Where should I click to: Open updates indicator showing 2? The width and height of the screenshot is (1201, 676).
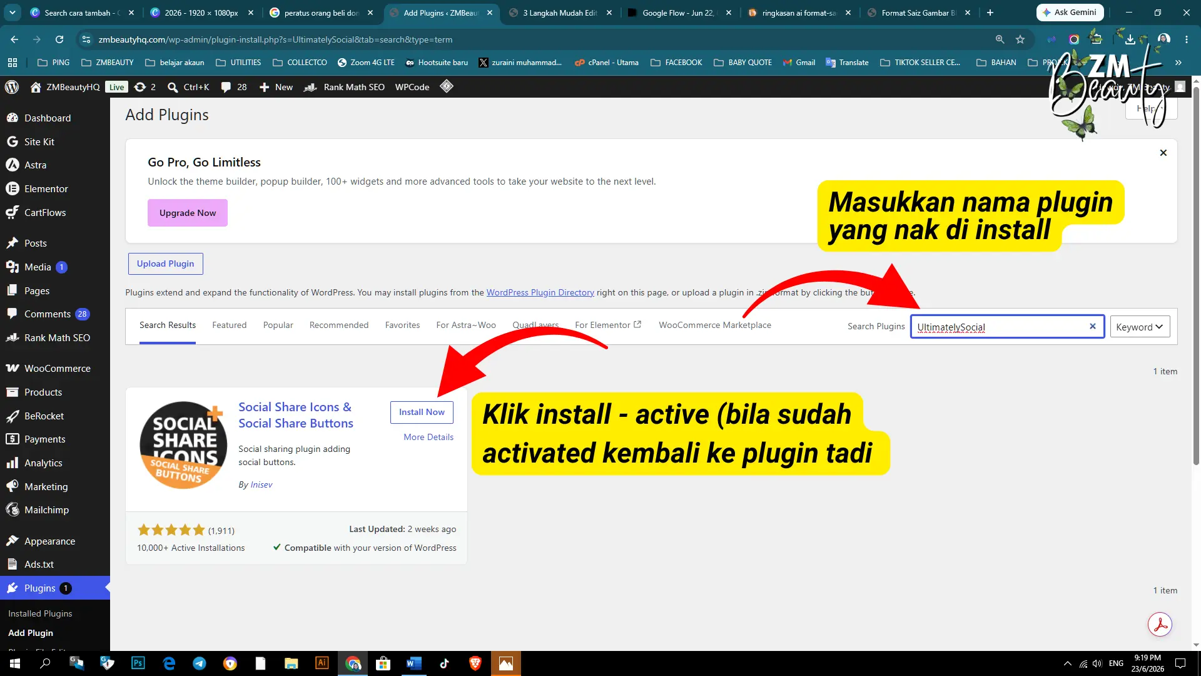coord(145,87)
